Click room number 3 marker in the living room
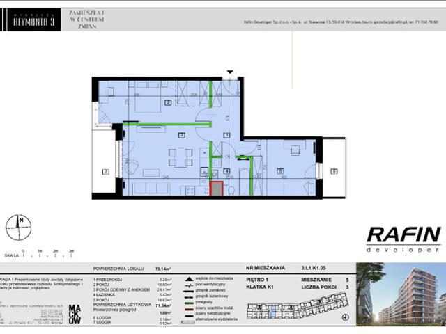The image size is (446, 334). point(182,135)
